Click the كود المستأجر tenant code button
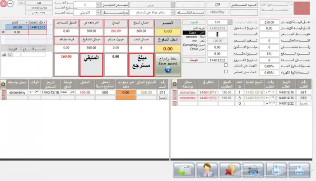This screenshot has width=316, height=181. 244,5
